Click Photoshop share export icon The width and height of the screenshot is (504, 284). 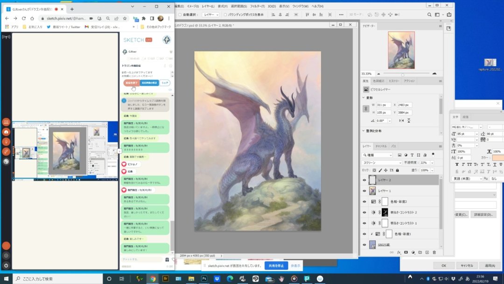tap(449, 14)
